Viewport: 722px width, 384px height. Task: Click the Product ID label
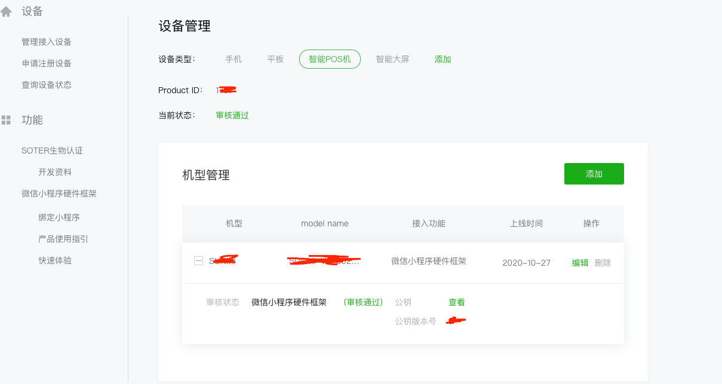click(x=181, y=90)
